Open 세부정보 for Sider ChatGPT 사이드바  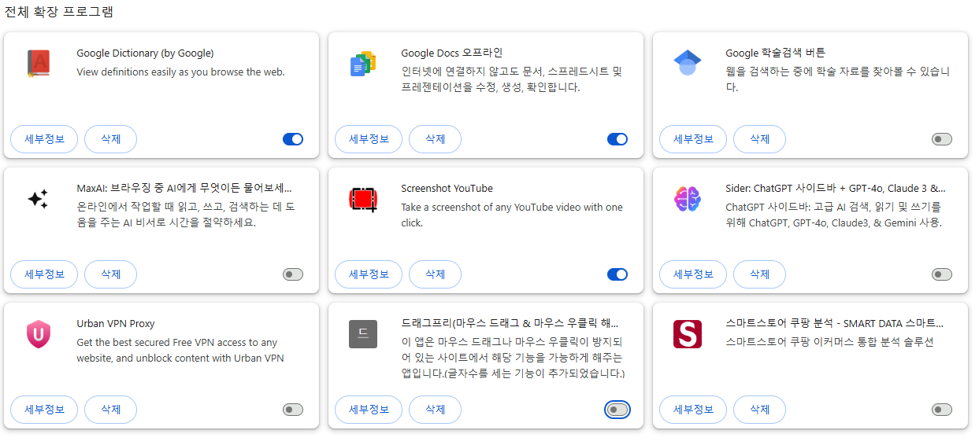(693, 274)
